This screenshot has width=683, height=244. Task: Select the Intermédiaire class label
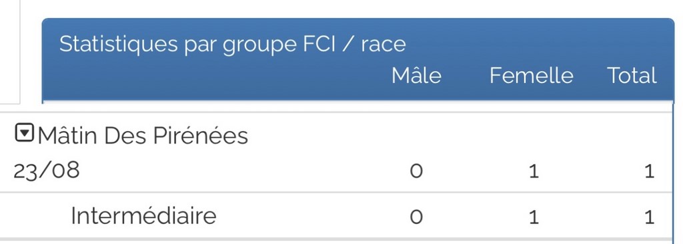pos(144,216)
